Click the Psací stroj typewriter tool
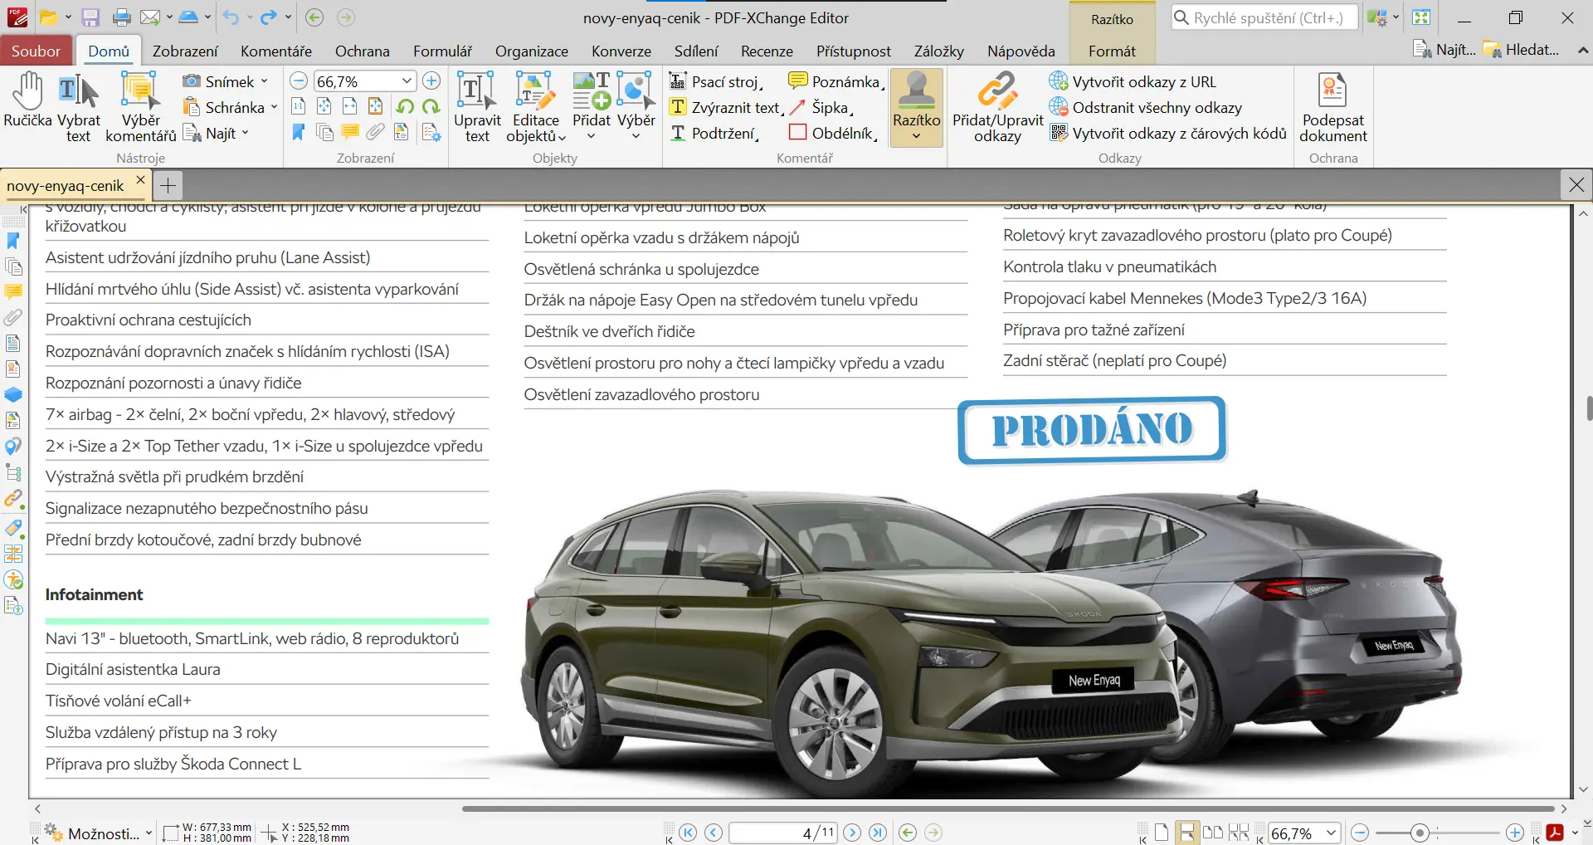Viewport: 1593px width, 845px height. tap(716, 81)
